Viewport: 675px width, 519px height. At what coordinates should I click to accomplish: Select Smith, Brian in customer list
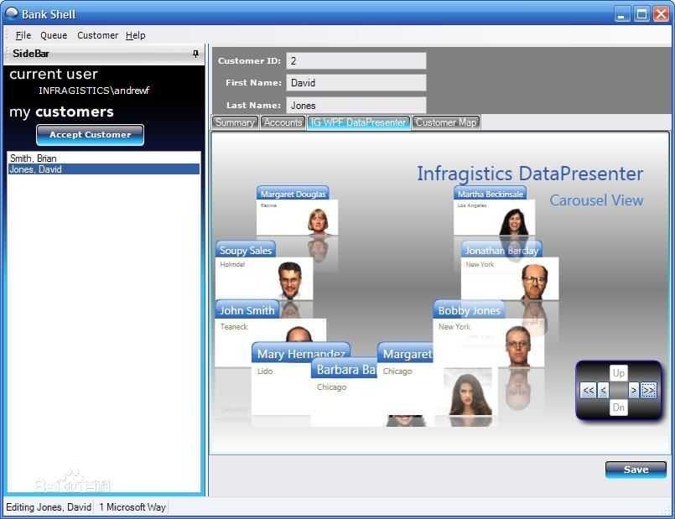tap(104, 158)
